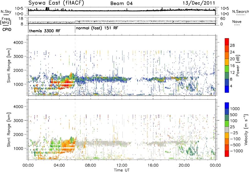Select the 'Beam 04' header text

(121, 3)
